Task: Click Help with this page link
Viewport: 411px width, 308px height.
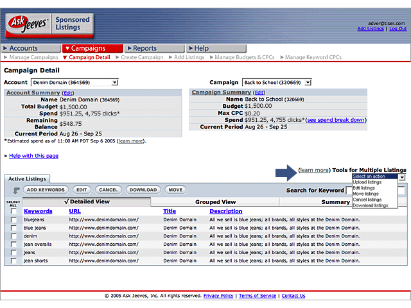Action: point(33,156)
